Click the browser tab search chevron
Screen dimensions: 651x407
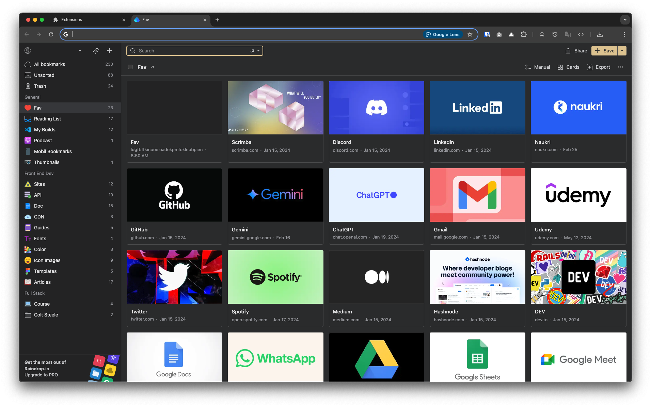(x=625, y=20)
